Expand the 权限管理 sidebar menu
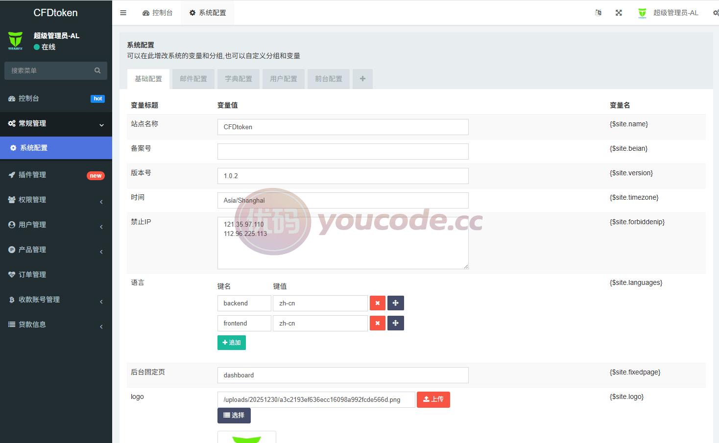This screenshot has width=719, height=443. click(56, 200)
